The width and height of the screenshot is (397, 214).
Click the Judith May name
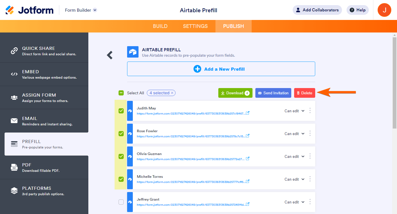[146, 108]
